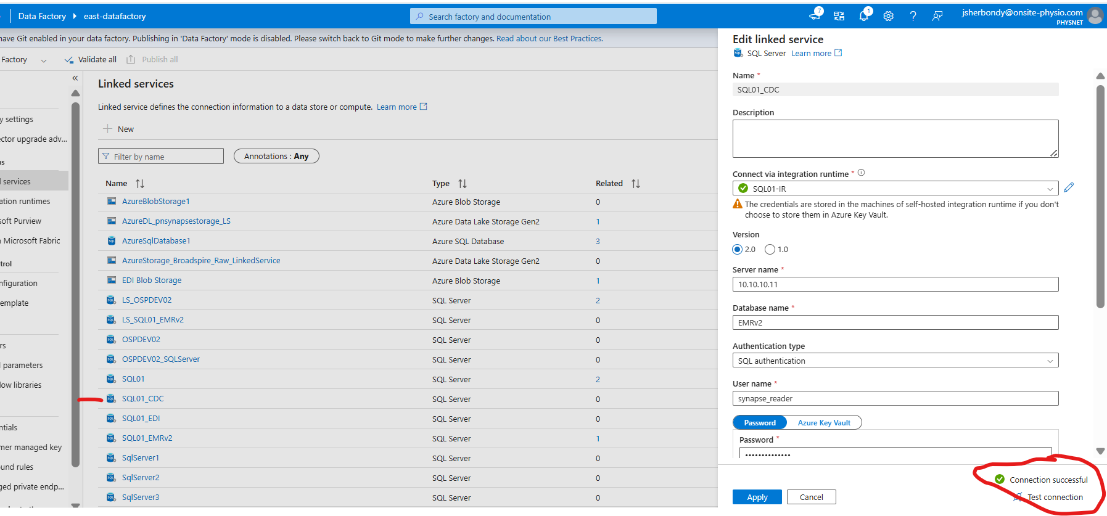Click the Publish all upload icon
Image resolution: width=1107 pixels, height=516 pixels.
coord(131,60)
